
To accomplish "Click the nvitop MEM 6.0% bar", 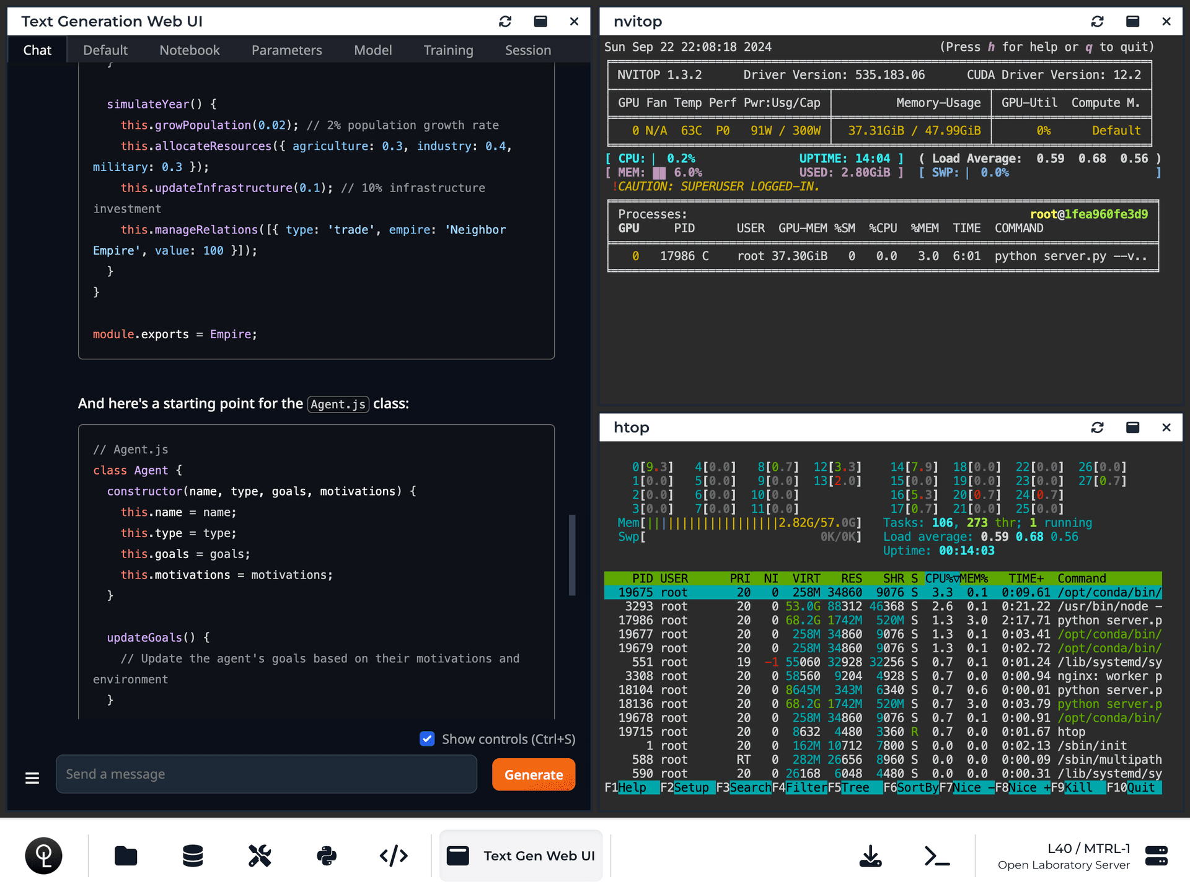I will pos(659,173).
